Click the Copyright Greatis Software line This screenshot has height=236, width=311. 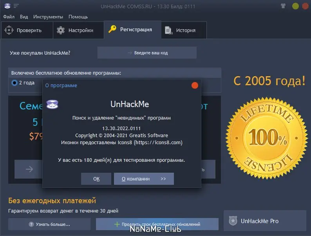[x=121, y=136]
